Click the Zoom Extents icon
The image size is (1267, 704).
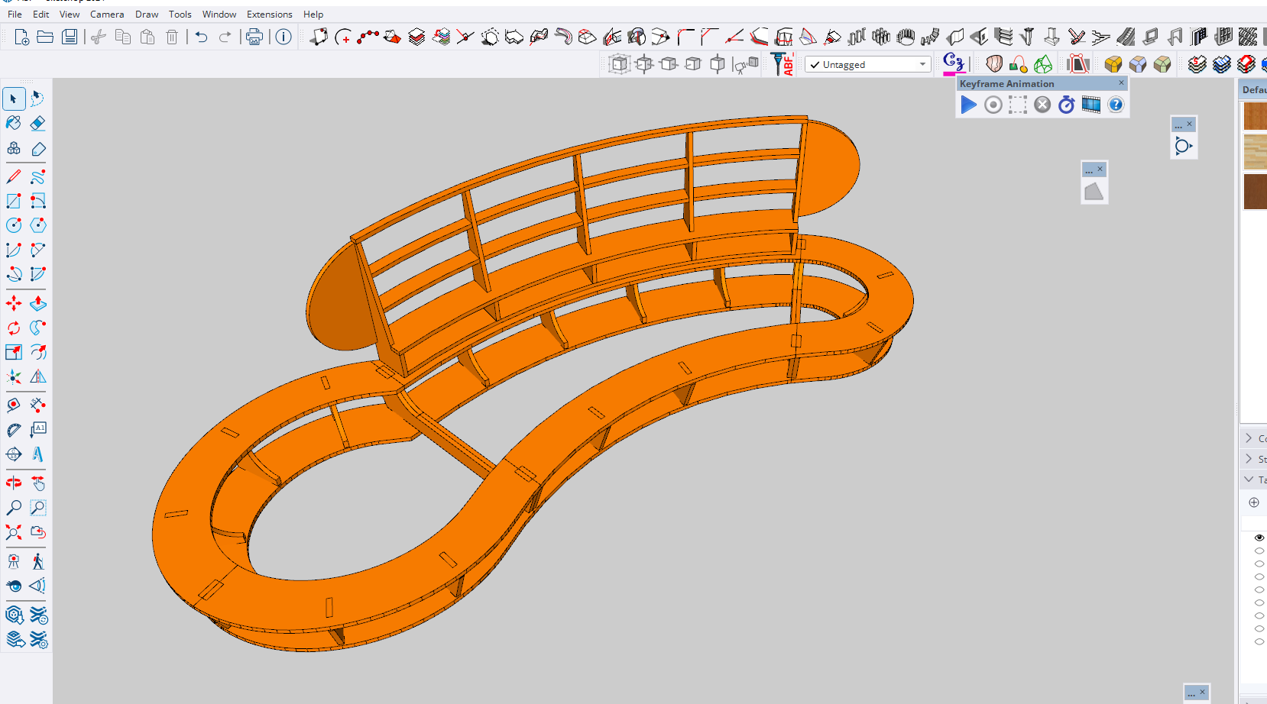(x=14, y=532)
